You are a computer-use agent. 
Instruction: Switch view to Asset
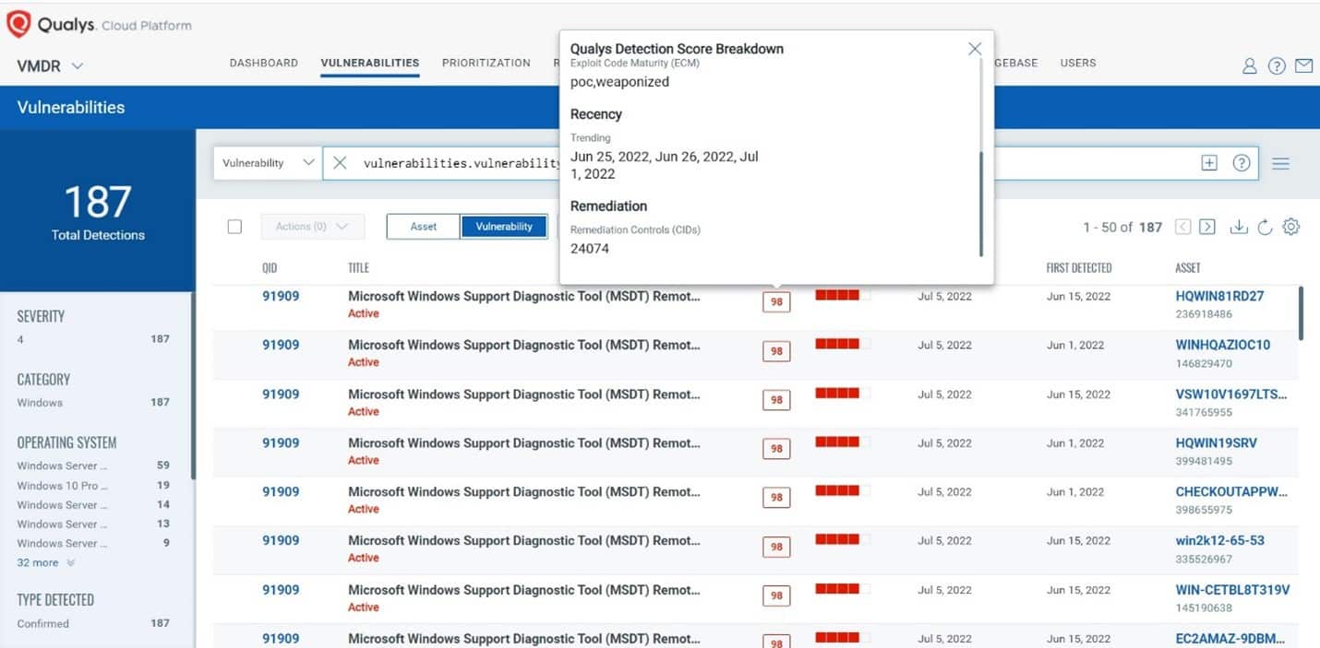(x=423, y=227)
